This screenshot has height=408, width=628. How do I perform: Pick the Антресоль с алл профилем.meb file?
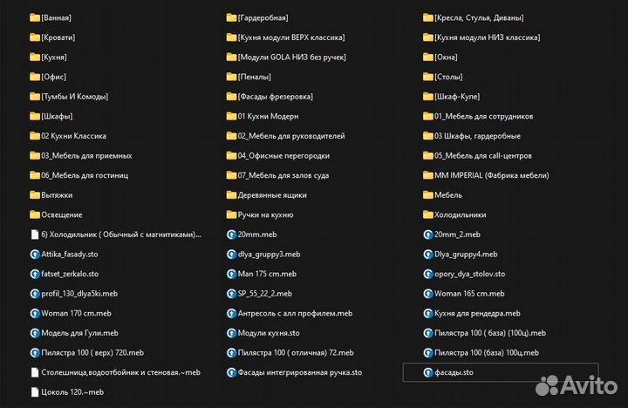[294, 313]
